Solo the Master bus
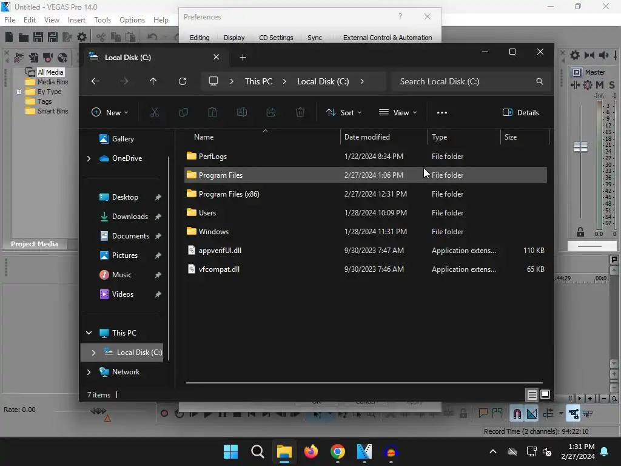 (x=612, y=85)
